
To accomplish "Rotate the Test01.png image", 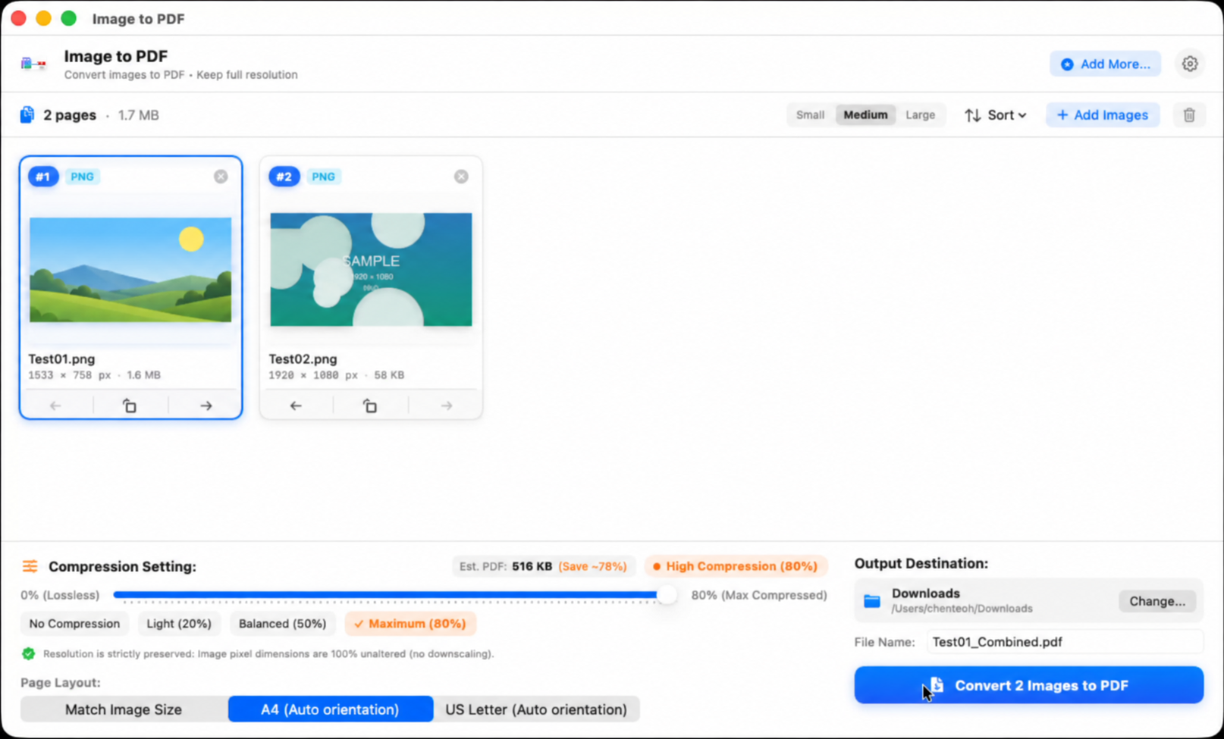I will [x=130, y=406].
